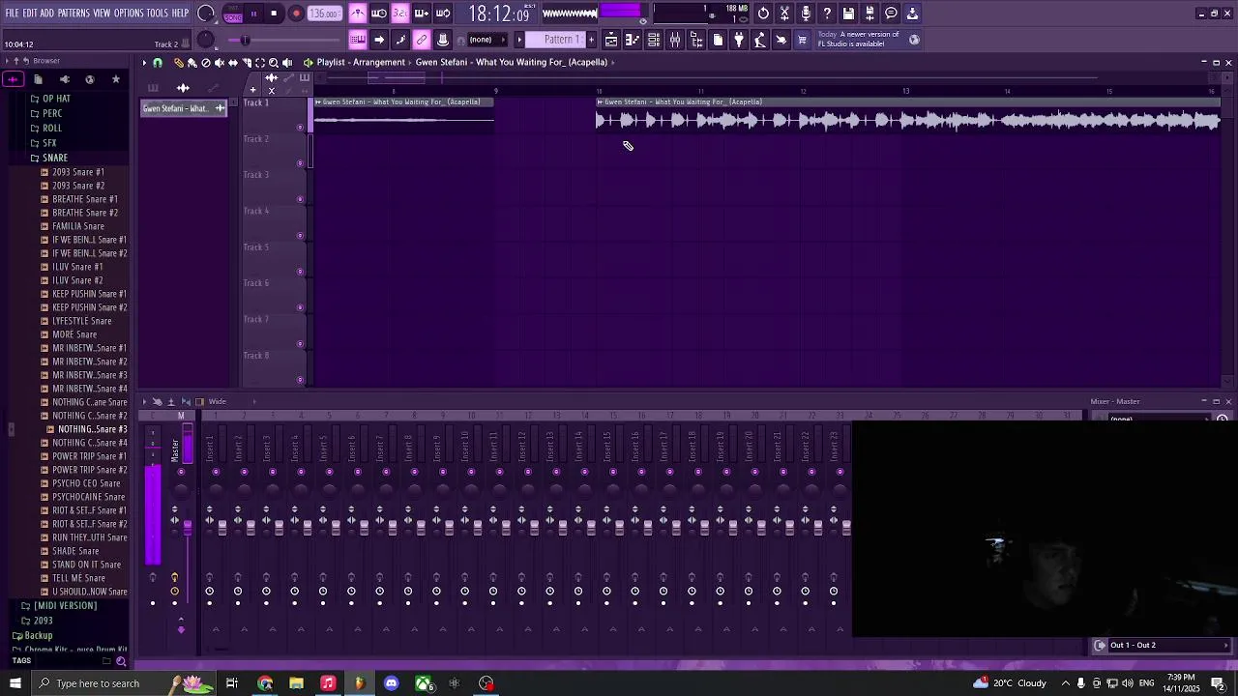
Task: Enable wait for input before playing
Action: coord(379,14)
